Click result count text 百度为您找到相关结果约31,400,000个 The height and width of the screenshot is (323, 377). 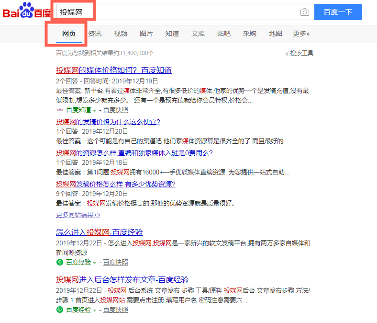coord(105,53)
